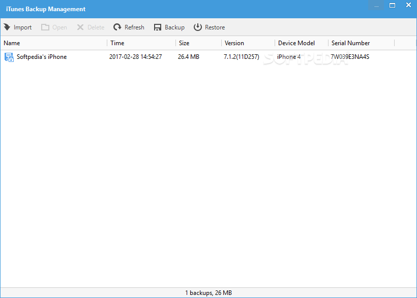Maximize the iTunes Backup Management window

coord(392,5)
